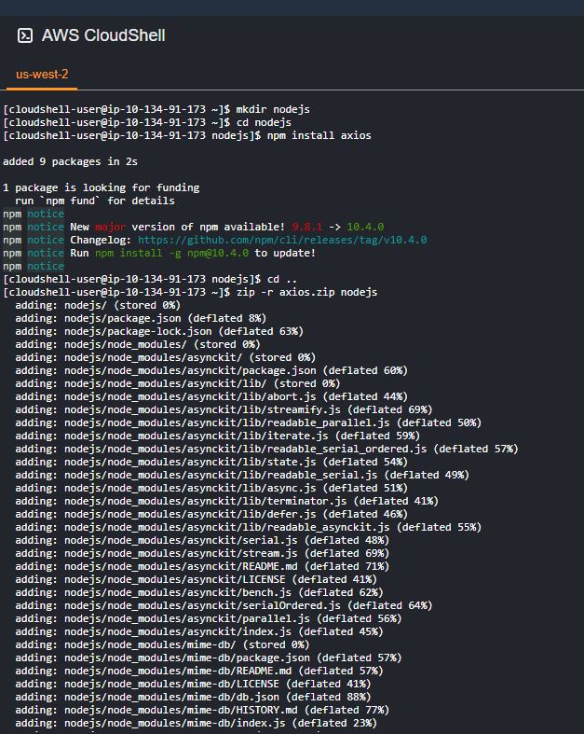Click the red 9.8.1 version number
This screenshot has width=584, height=734.
click(306, 227)
